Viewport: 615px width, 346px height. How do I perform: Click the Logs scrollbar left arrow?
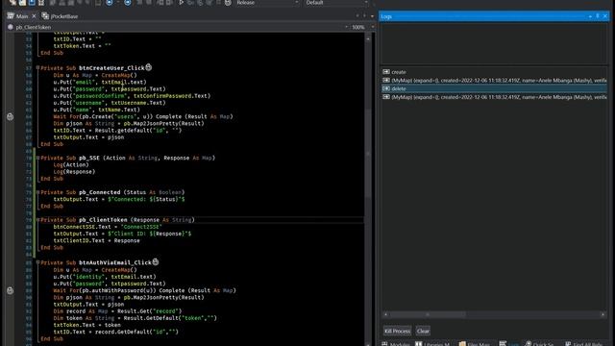tap(386, 314)
